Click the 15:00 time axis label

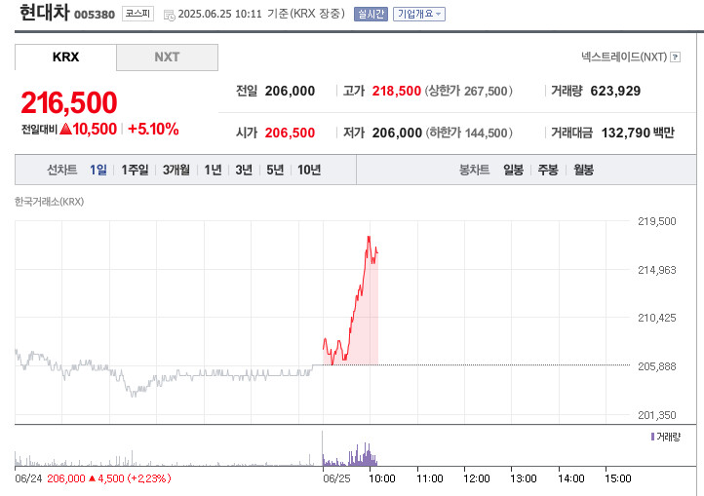point(618,478)
